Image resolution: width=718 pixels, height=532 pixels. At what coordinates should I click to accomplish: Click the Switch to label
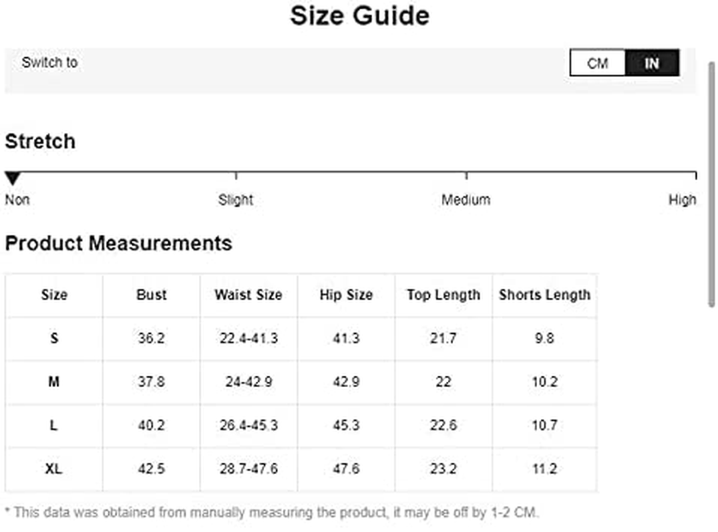point(50,63)
